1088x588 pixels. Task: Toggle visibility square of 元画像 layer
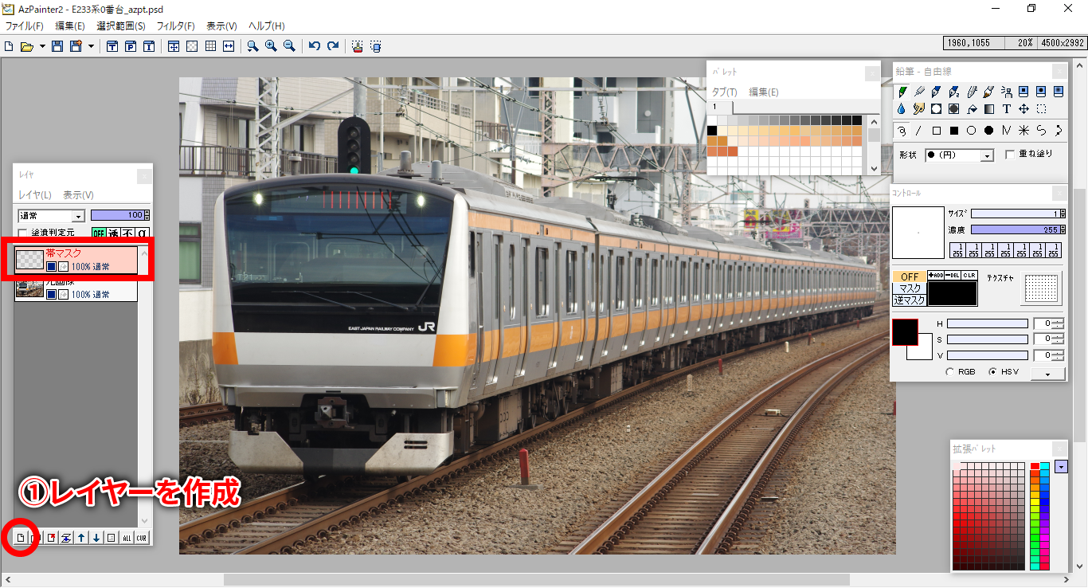(51, 294)
